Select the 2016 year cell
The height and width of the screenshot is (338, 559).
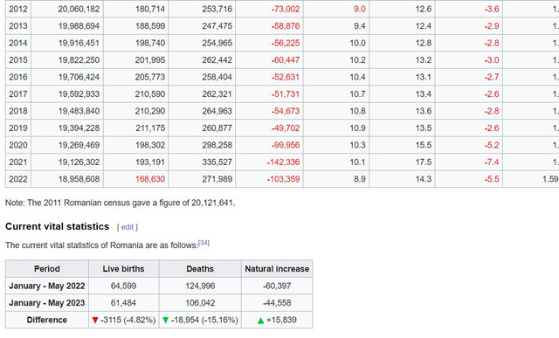pyautogui.click(x=18, y=77)
